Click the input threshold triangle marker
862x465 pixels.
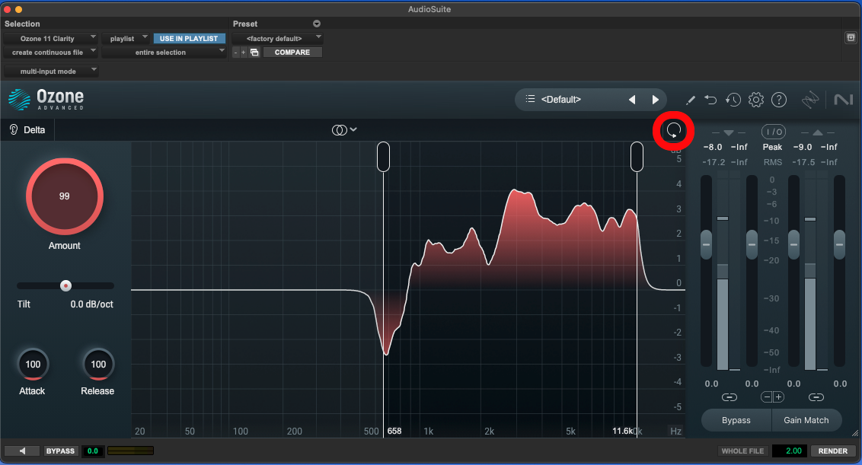(x=729, y=132)
